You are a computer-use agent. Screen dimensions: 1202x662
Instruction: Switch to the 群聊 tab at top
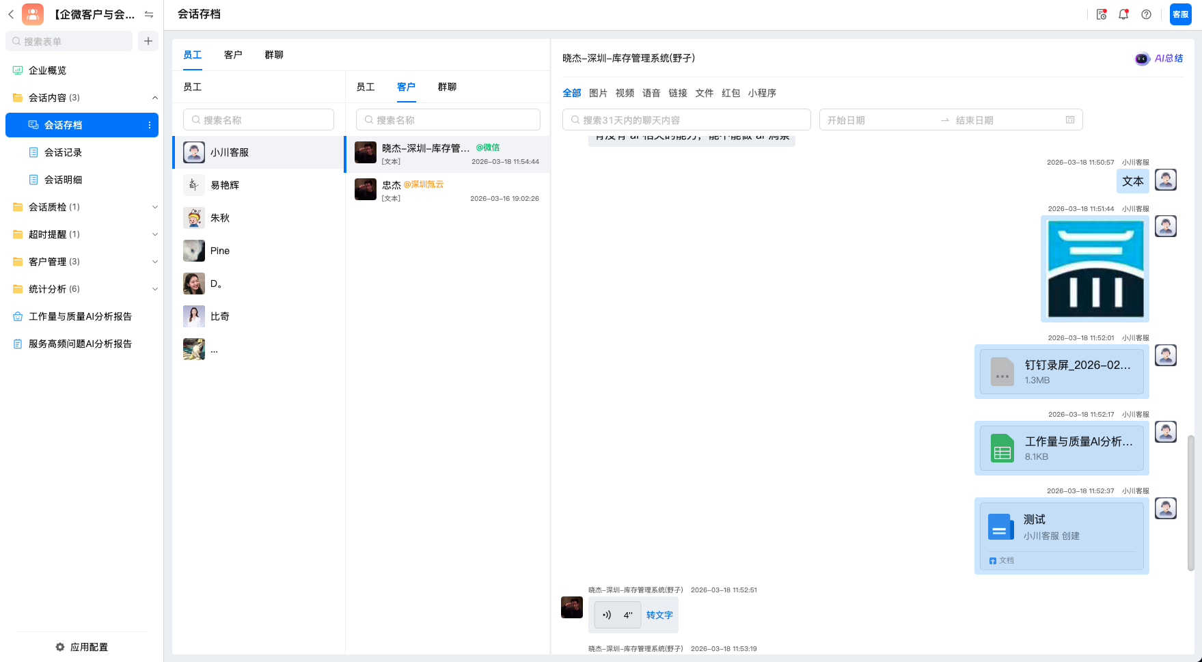(274, 55)
